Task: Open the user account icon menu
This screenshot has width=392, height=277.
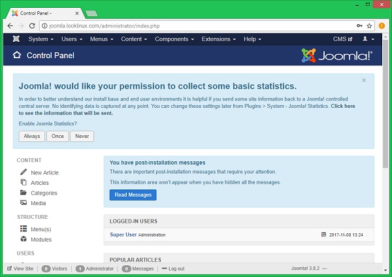Action: tap(368, 39)
